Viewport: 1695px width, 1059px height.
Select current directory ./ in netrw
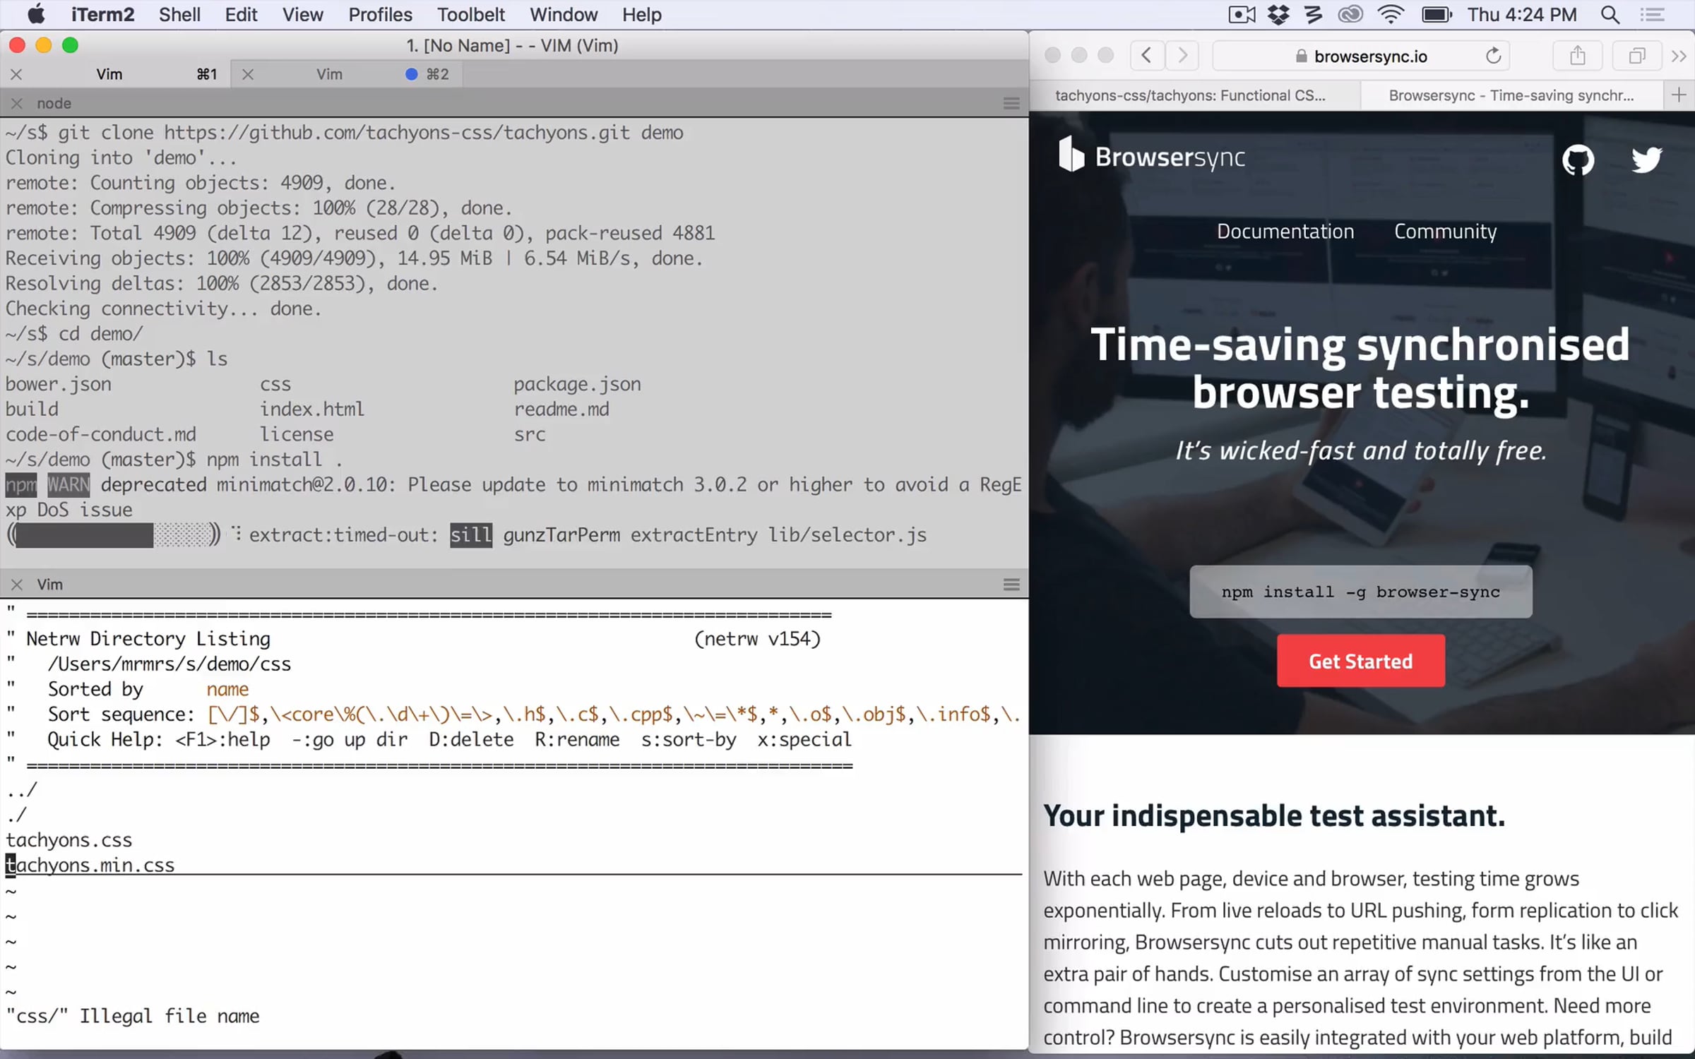pyautogui.click(x=16, y=815)
